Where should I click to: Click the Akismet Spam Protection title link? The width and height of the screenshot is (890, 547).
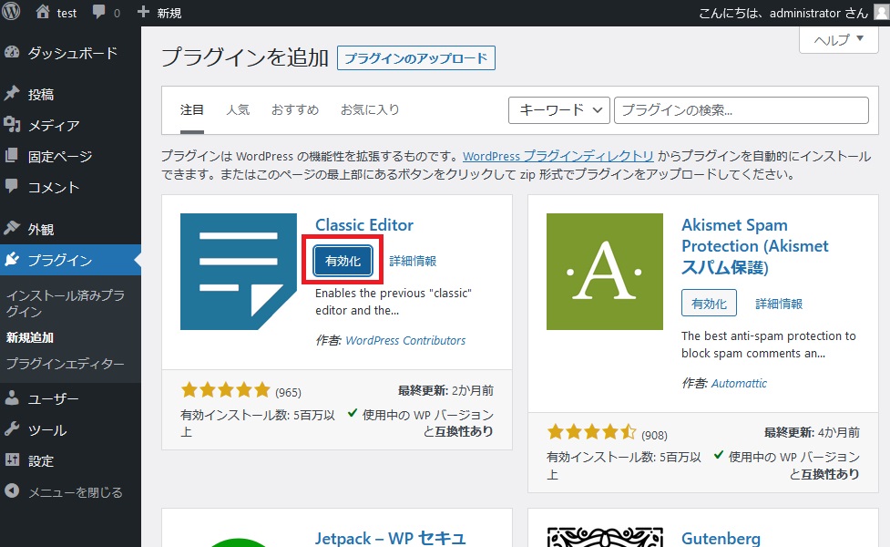[755, 245]
